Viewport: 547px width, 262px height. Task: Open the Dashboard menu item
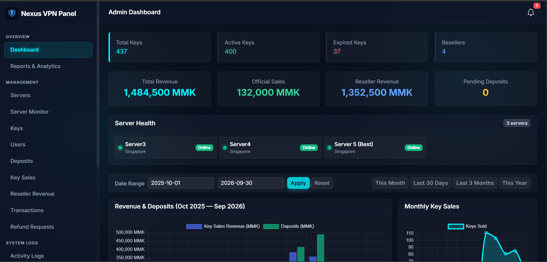click(x=48, y=50)
